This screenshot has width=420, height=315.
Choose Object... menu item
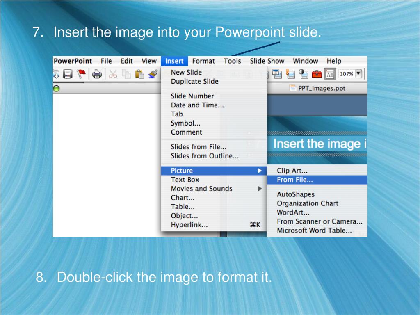(x=214, y=216)
